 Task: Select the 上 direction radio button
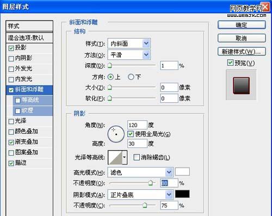coord(110,77)
